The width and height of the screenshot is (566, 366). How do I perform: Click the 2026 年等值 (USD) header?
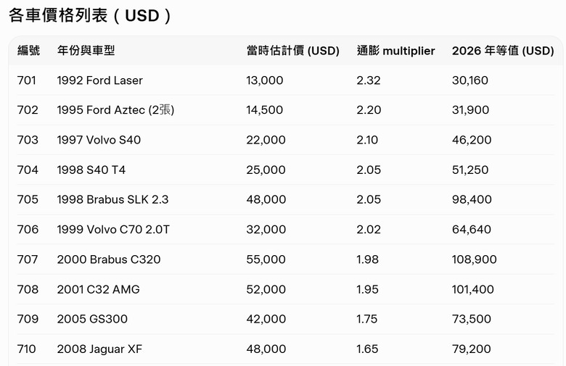coord(502,51)
